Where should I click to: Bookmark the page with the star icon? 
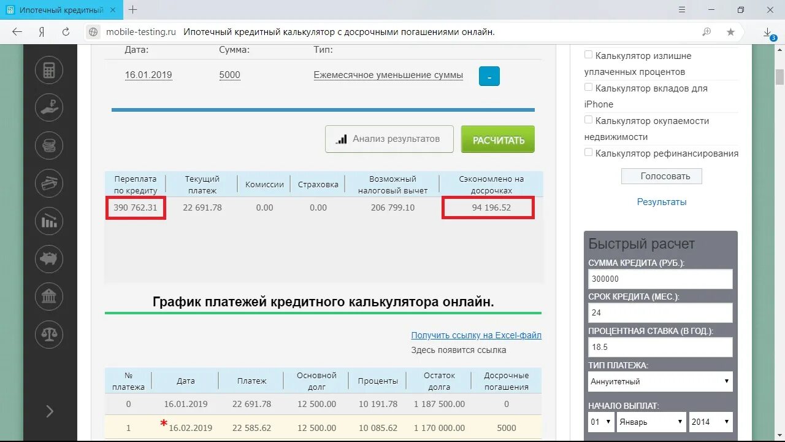coord(730,33)
